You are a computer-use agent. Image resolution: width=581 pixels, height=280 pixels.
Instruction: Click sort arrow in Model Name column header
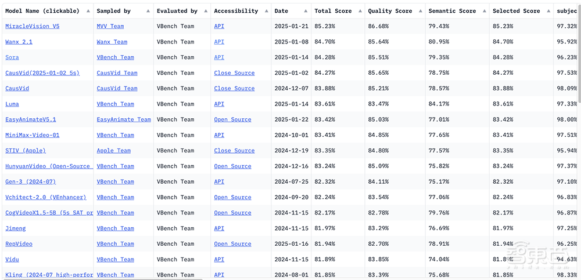pyautogui.click(x=88, y=11)
